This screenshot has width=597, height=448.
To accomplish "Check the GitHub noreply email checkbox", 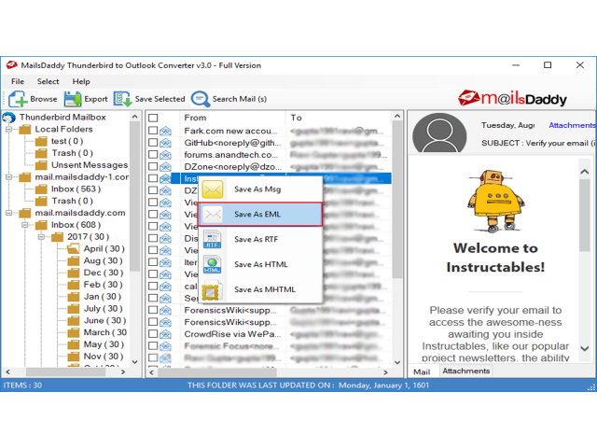I will (153, 143).
